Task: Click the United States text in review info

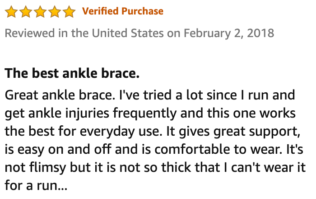Action: (x=128, y=33)
